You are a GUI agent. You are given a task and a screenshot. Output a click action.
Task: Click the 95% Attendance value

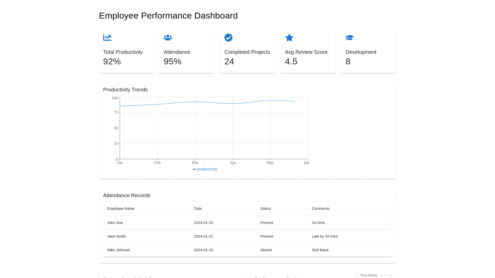click(x=172, y=62)
